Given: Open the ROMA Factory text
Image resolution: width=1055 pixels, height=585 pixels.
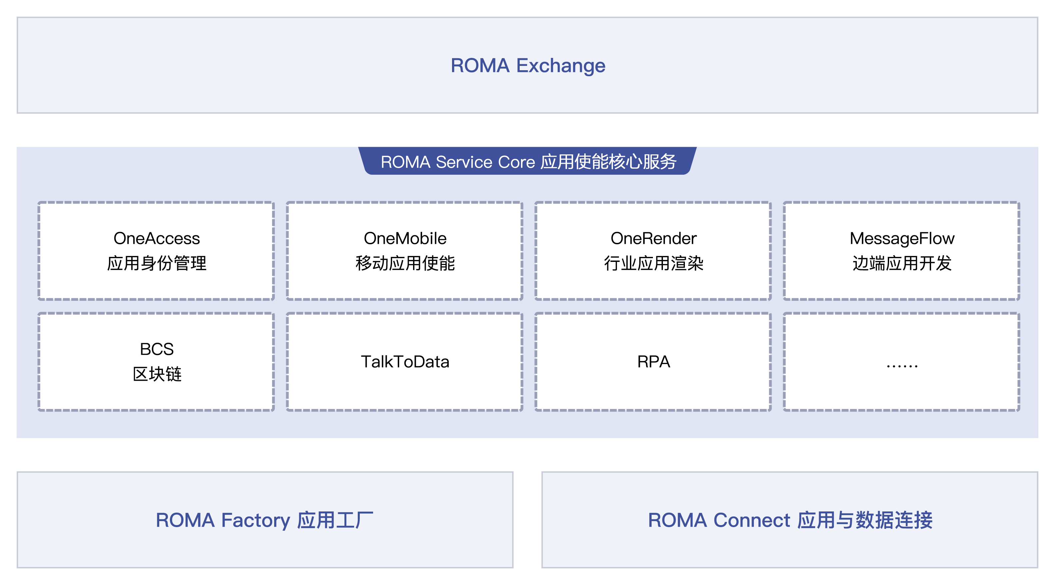Looking at the screenshot, I should tap(223, 520).
